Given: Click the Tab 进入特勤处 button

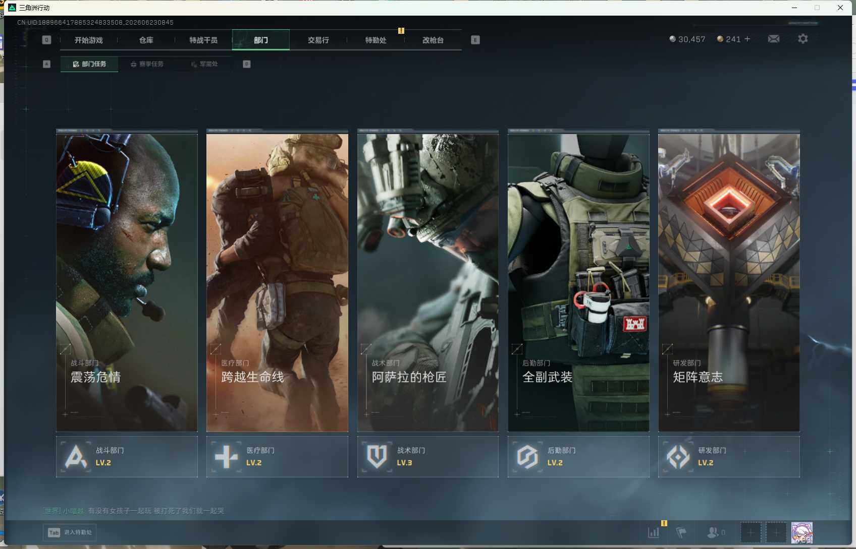Looking at the screenshot, I should [70, 532].
